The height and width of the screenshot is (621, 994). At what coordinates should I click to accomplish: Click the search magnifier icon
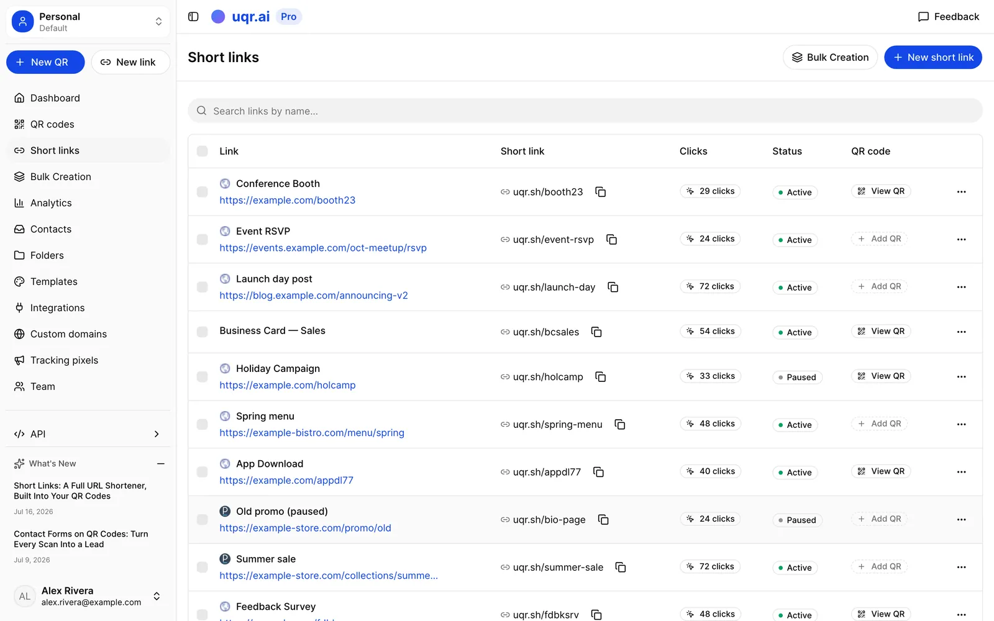coord(201,111)
